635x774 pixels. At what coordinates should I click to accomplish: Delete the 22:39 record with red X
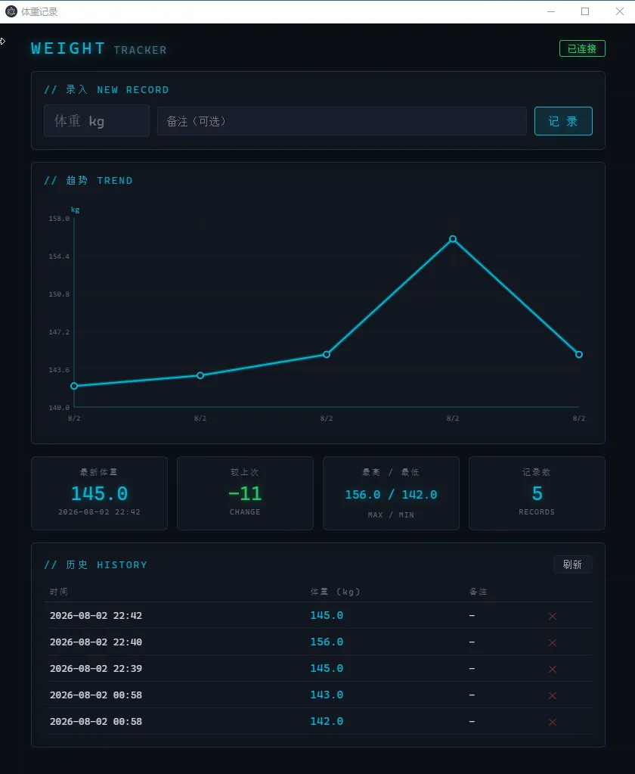[x=552, y=669]
